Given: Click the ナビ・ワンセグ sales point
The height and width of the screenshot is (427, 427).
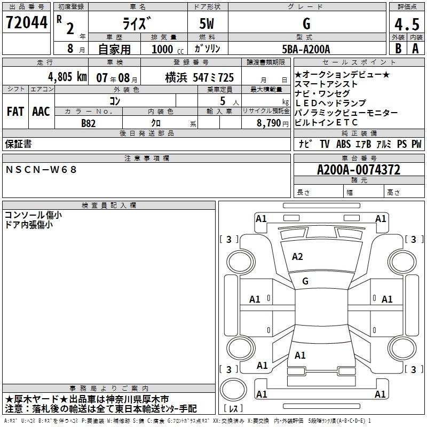Looking at the screenshot, I should (322, 93).
